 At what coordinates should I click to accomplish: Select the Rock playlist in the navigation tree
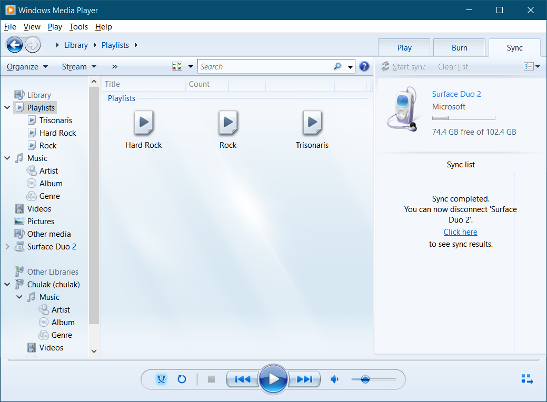[42, 145]
